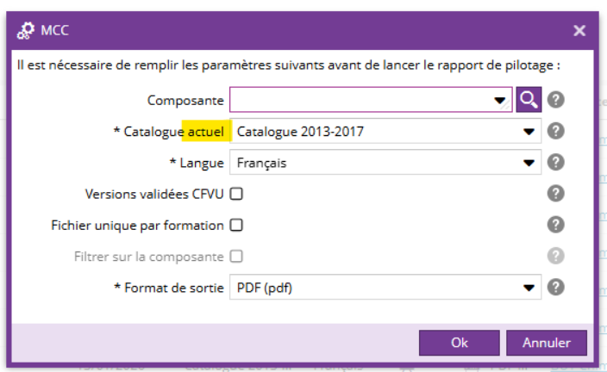Open help icon for Langue field
The width and height of the screenshot is (607, 372).
[x=557, y=162]
